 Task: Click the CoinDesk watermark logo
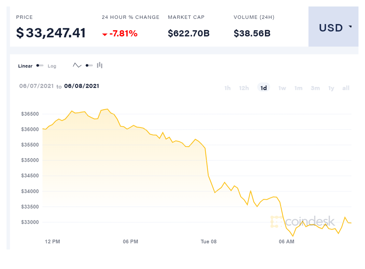point(303,222)
